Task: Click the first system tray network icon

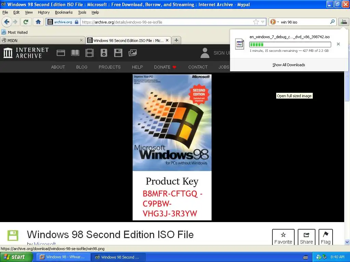Action: 318,257
